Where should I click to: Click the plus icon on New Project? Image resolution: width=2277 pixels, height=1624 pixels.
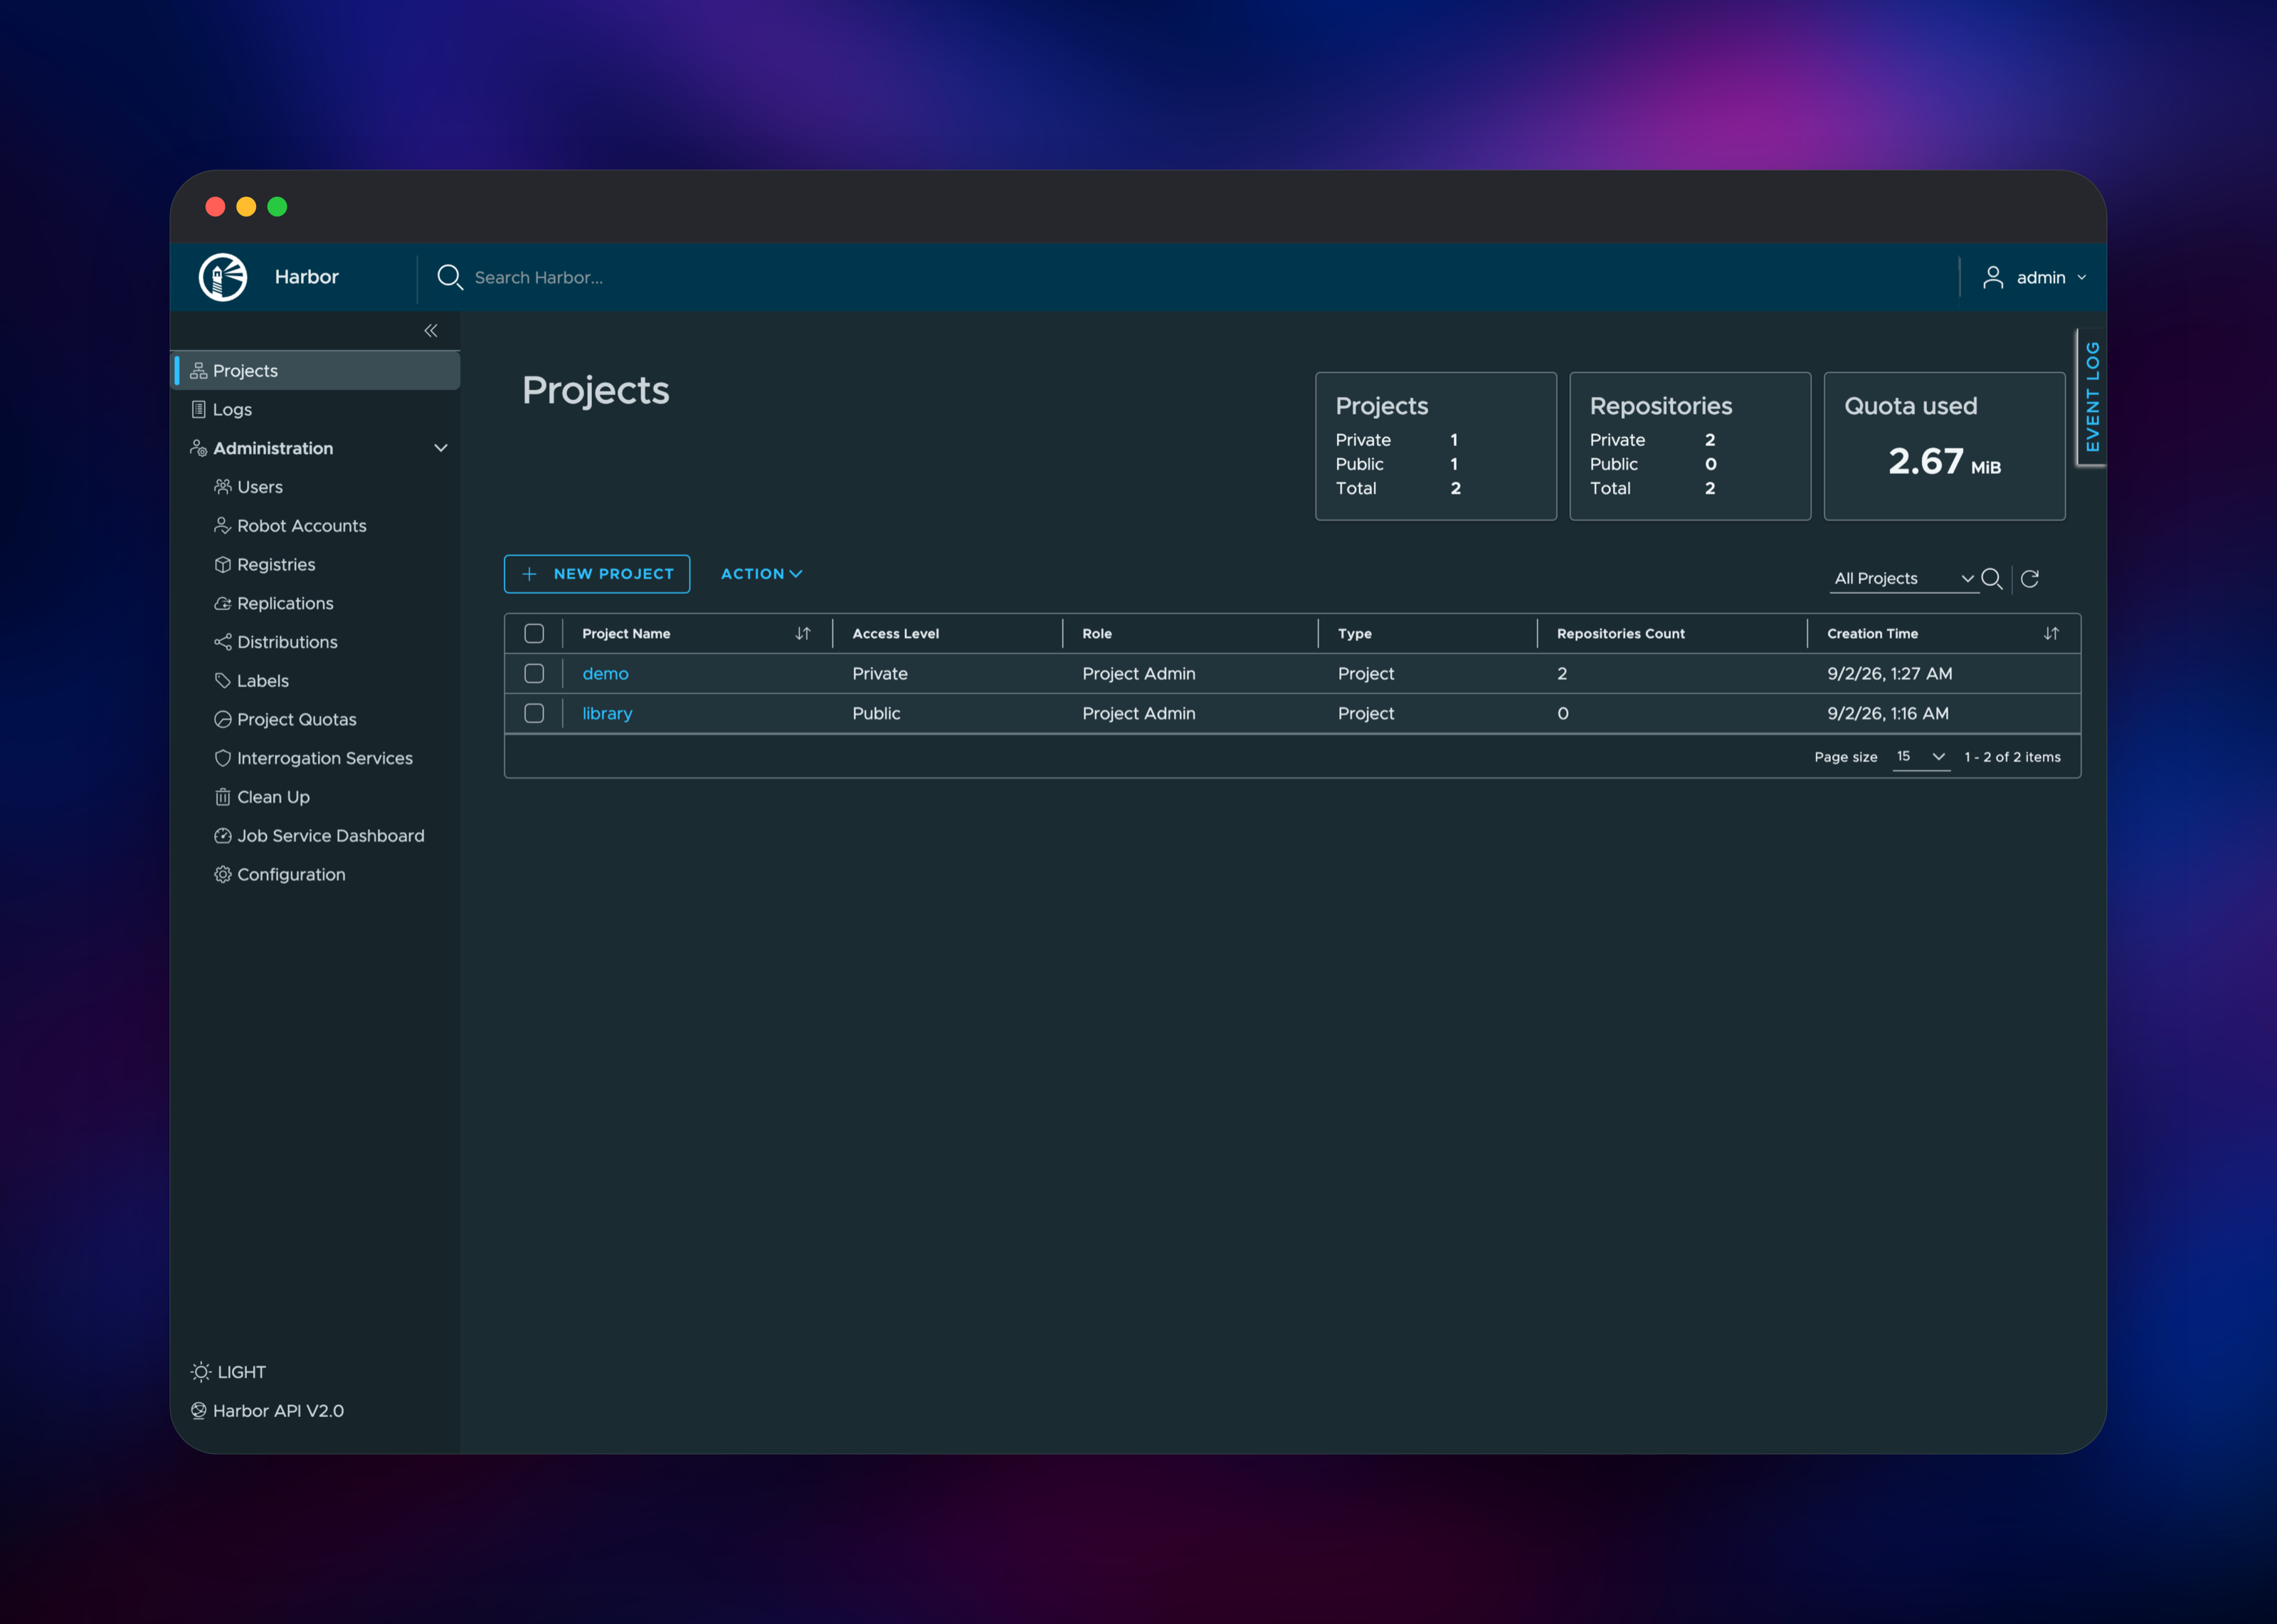point(530,574)
